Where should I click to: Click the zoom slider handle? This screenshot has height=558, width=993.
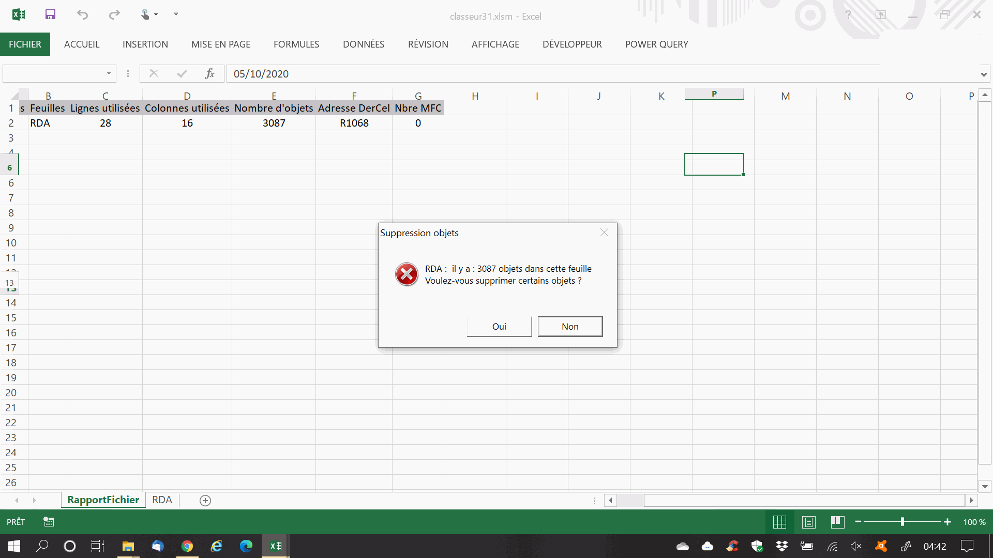coord(902,522)
